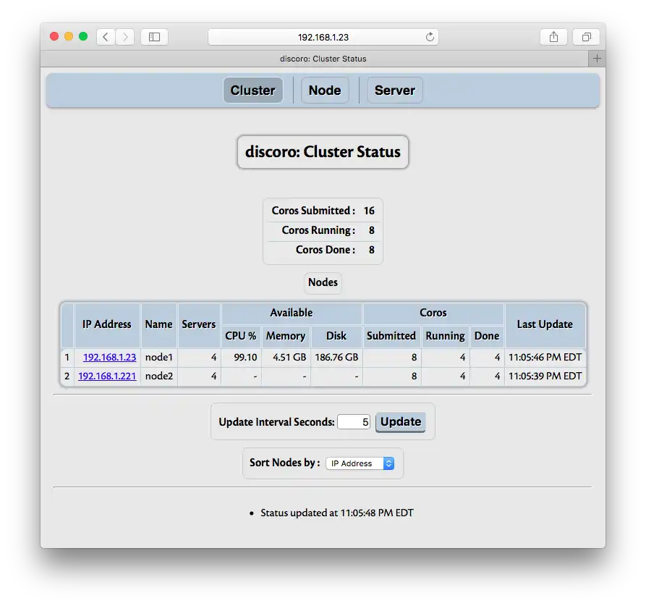Click the Submitted column header
Image resolution: width=646 pixels, height=606 pixels.
pyautogui.click(x=391, y=336)
